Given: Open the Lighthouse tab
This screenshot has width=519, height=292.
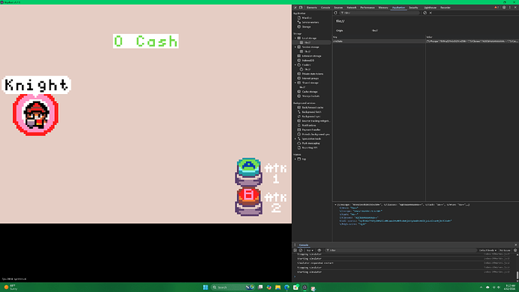Looking at the screenshot, I should point(430,8).
